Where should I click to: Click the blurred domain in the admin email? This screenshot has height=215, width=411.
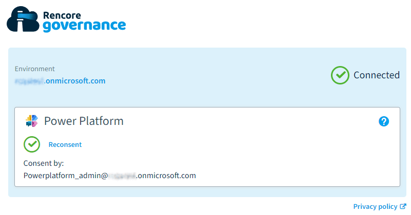(122, 176)
